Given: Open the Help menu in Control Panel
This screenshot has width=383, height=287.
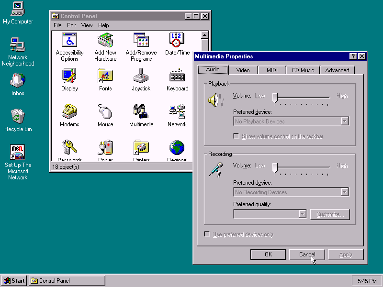Looking at the screenshot, I should [x=103, y=25].
